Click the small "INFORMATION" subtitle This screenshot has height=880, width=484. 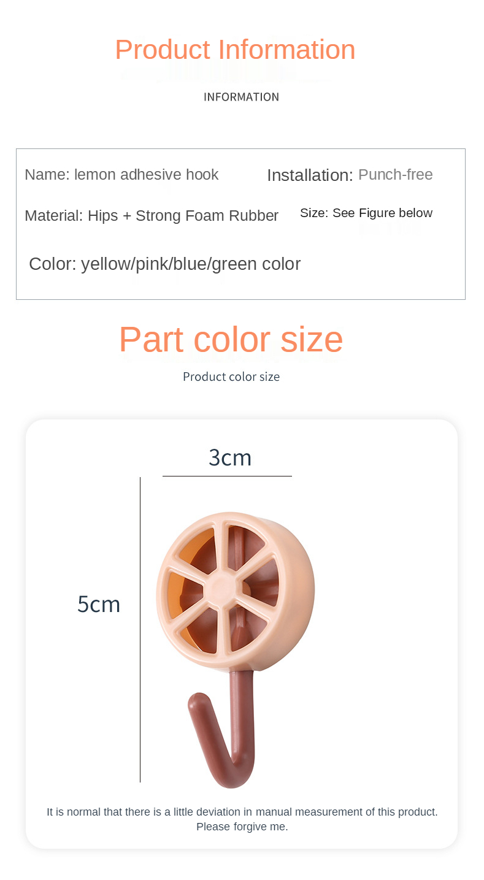[x=241, y=97]
